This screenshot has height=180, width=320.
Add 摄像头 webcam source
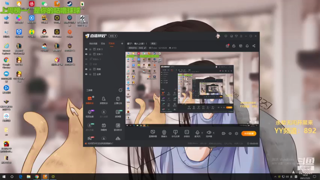(164, 134)
